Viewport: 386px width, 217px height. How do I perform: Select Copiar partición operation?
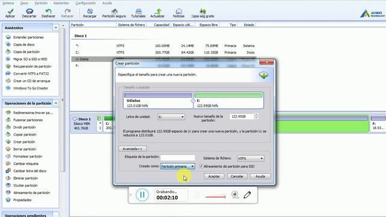coord(25,134)
